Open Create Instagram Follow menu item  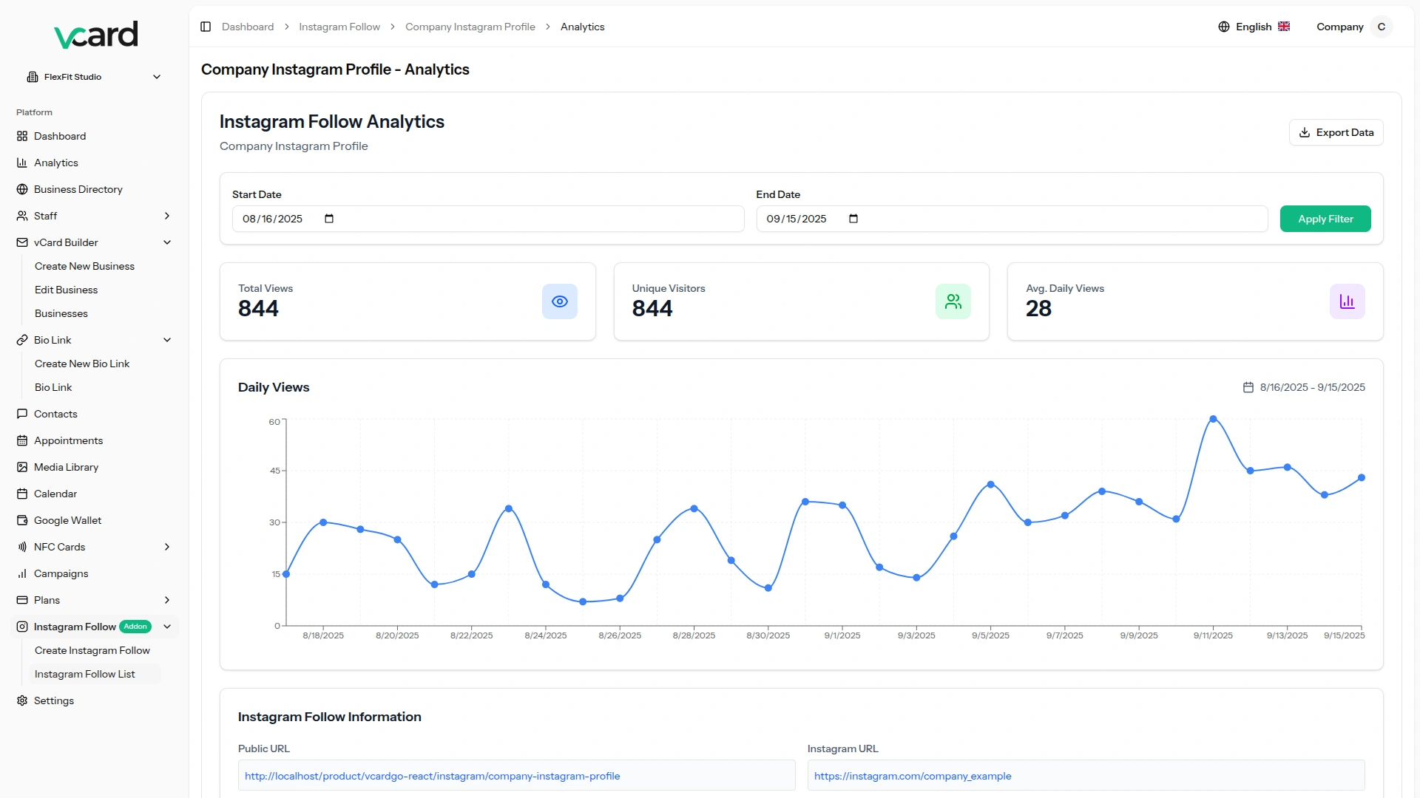92,650
